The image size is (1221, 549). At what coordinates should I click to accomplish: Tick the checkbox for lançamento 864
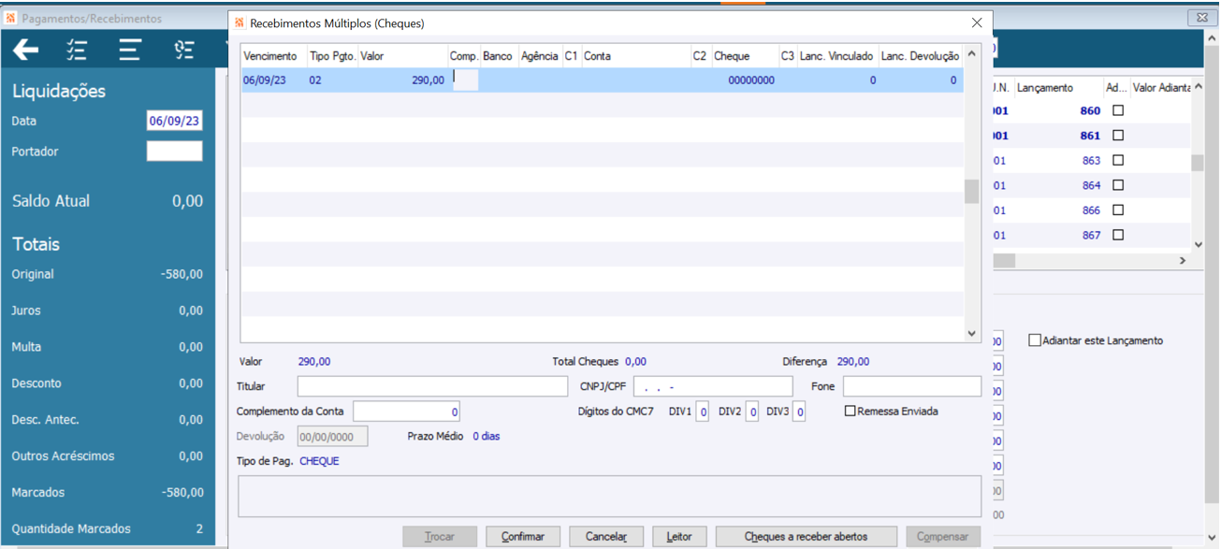click(x=1117, y=185)
